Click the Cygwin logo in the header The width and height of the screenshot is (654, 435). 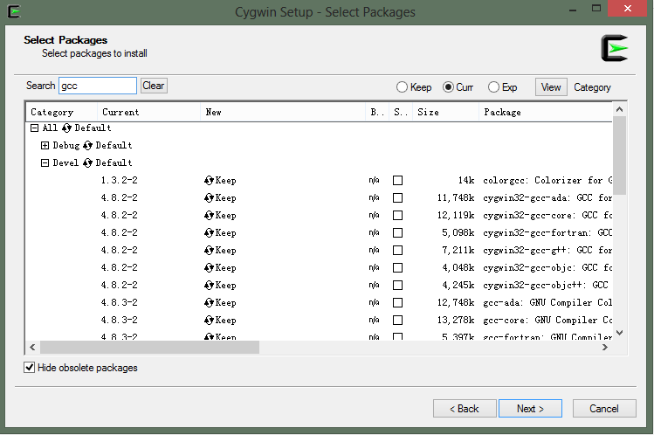pos(615,50)
